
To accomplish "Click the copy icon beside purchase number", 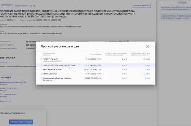I will click(x=127, y=41).
